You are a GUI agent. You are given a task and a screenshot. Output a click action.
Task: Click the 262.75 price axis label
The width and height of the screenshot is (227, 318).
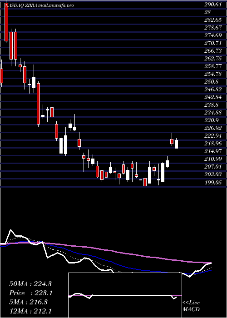[x=212, y=59]
